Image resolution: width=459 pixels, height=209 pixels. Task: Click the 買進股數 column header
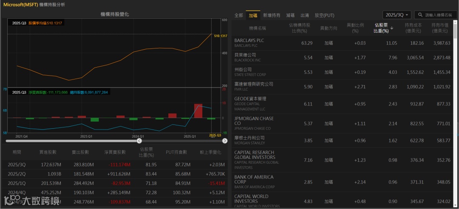(x=48, y=152)
